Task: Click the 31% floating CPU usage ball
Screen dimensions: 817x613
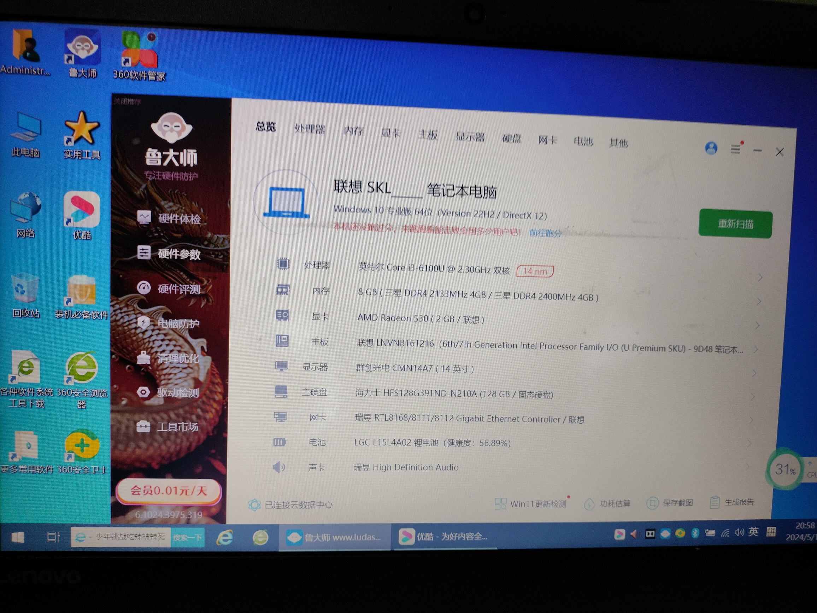Action: pyautogui.click(x=784, y=469)
